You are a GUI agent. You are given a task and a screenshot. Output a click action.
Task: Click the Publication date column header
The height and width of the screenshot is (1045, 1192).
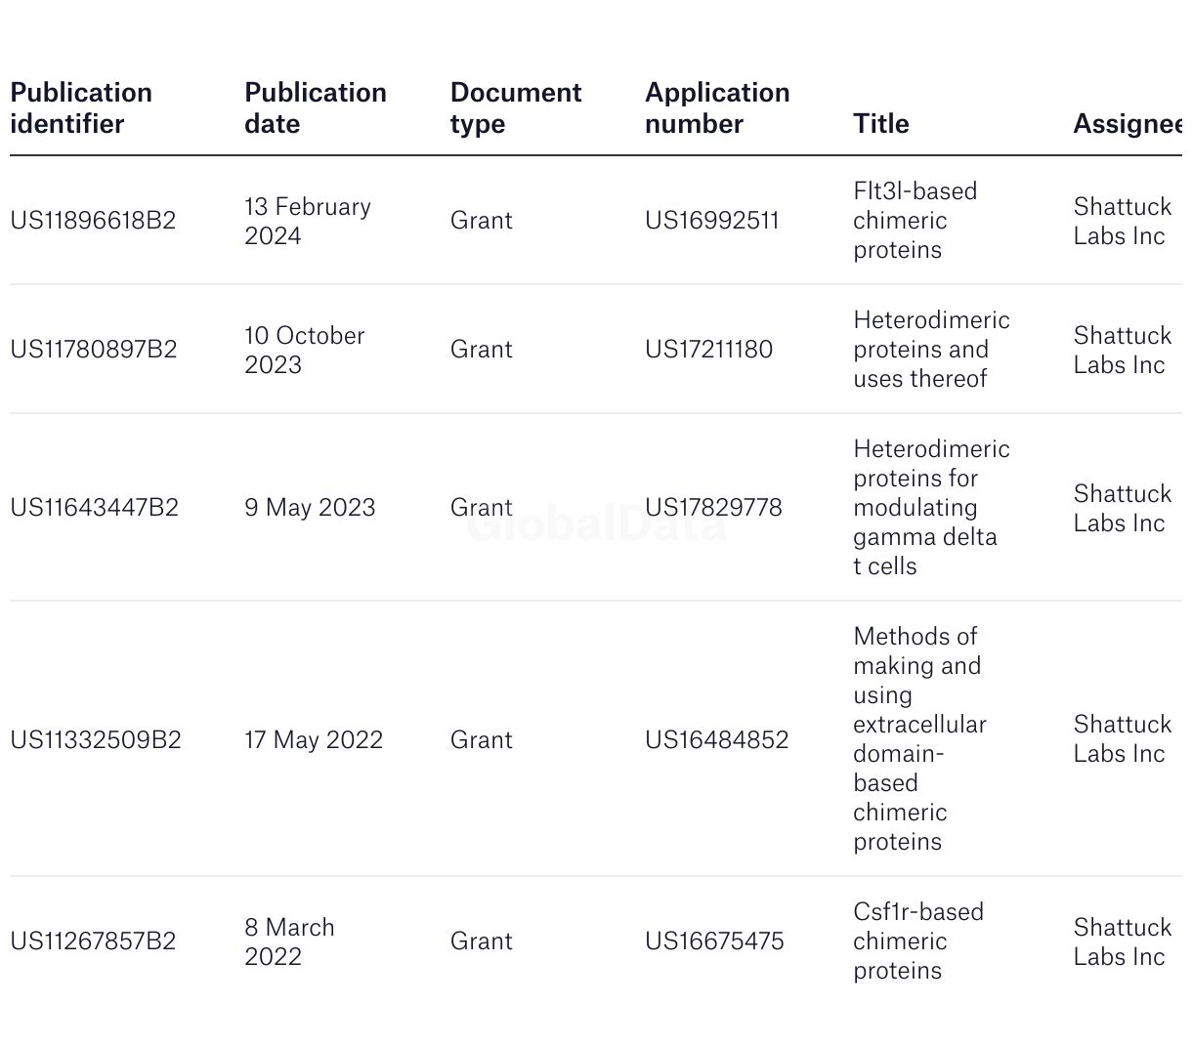(x=316, y=107)
